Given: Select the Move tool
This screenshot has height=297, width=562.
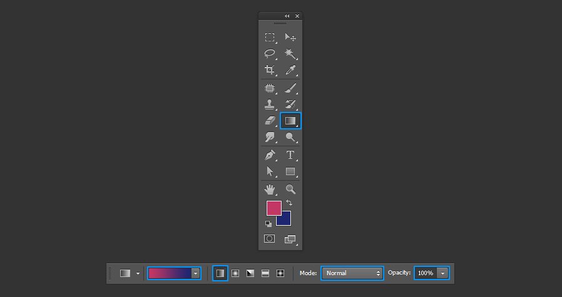Looking at the screenshot, I should coord(290,38).
